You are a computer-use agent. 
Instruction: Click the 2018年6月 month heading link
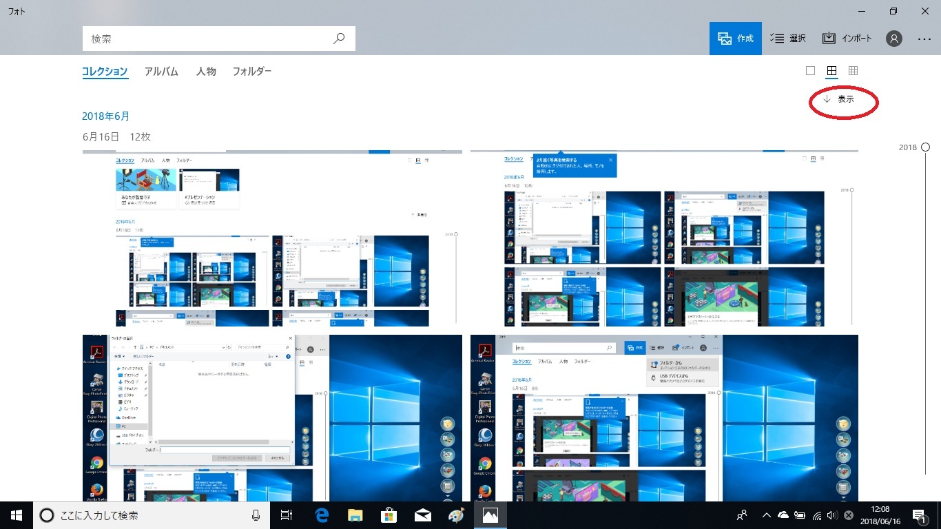click(x=105, y=116)
